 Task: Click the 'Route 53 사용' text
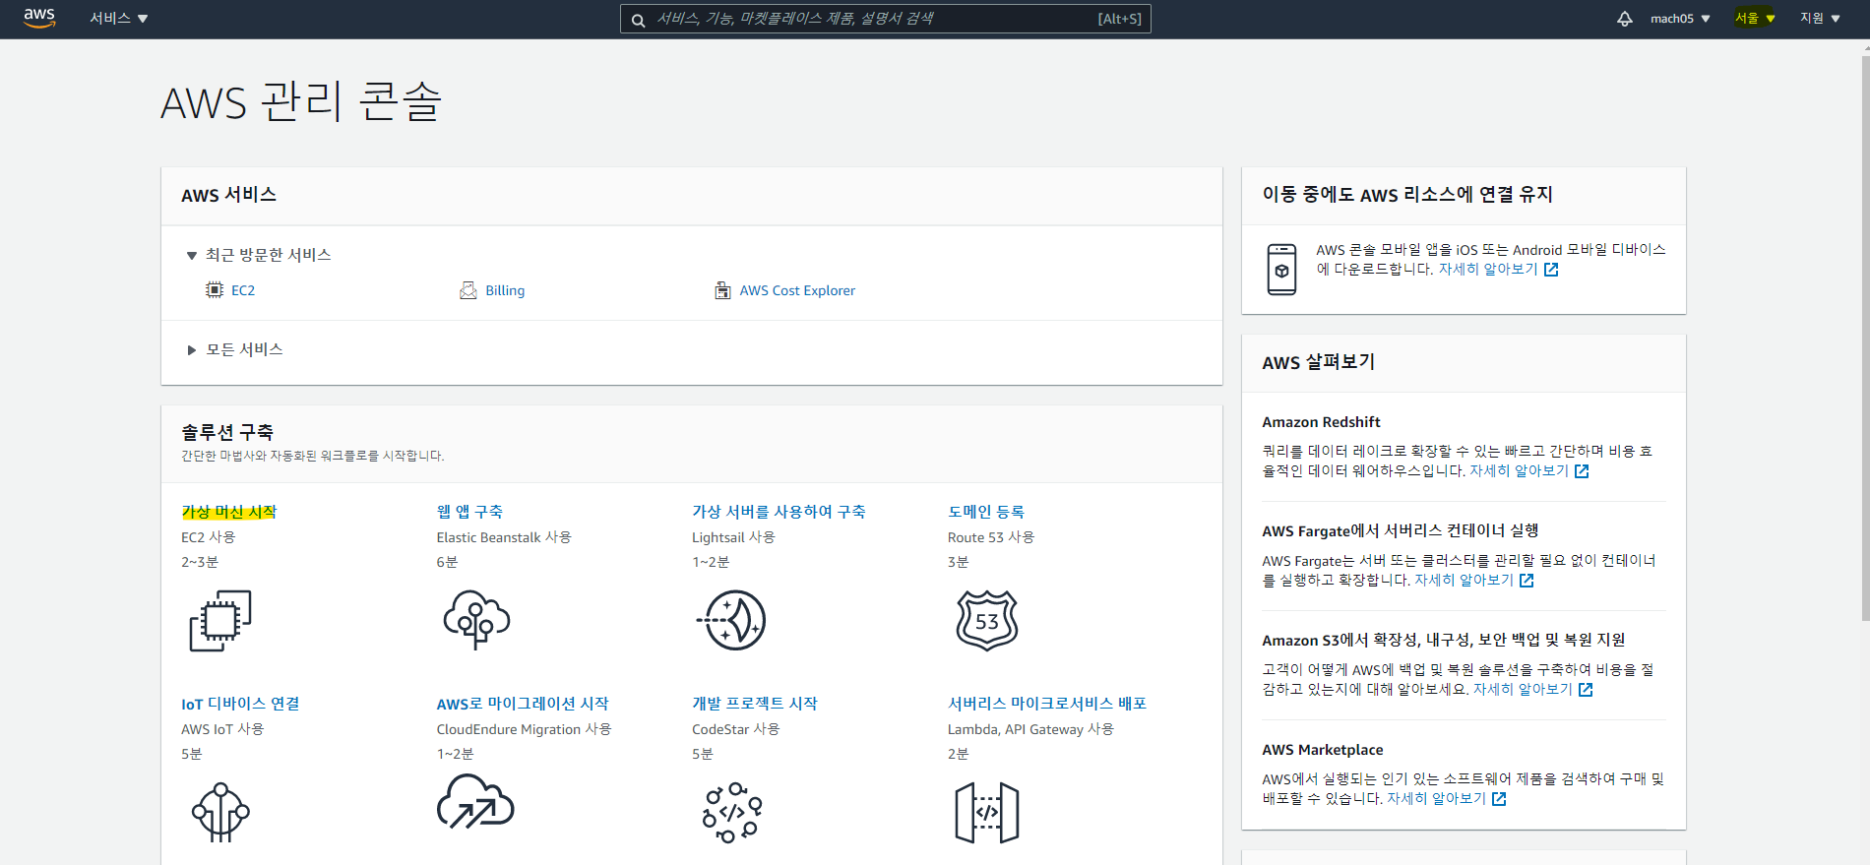point(991,537)
